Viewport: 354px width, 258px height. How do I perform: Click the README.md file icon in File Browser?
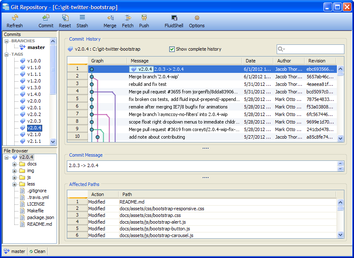click(22, 224)
